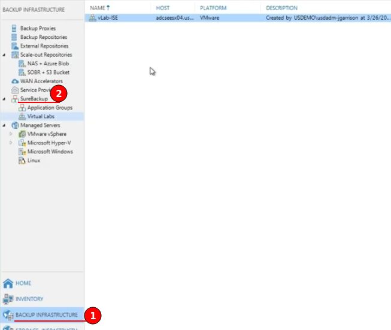The width and height of the screenshot is (391, 330).
Task: Click the External Repositories icon
Action: pyautogui.click(x=15, y=46)
